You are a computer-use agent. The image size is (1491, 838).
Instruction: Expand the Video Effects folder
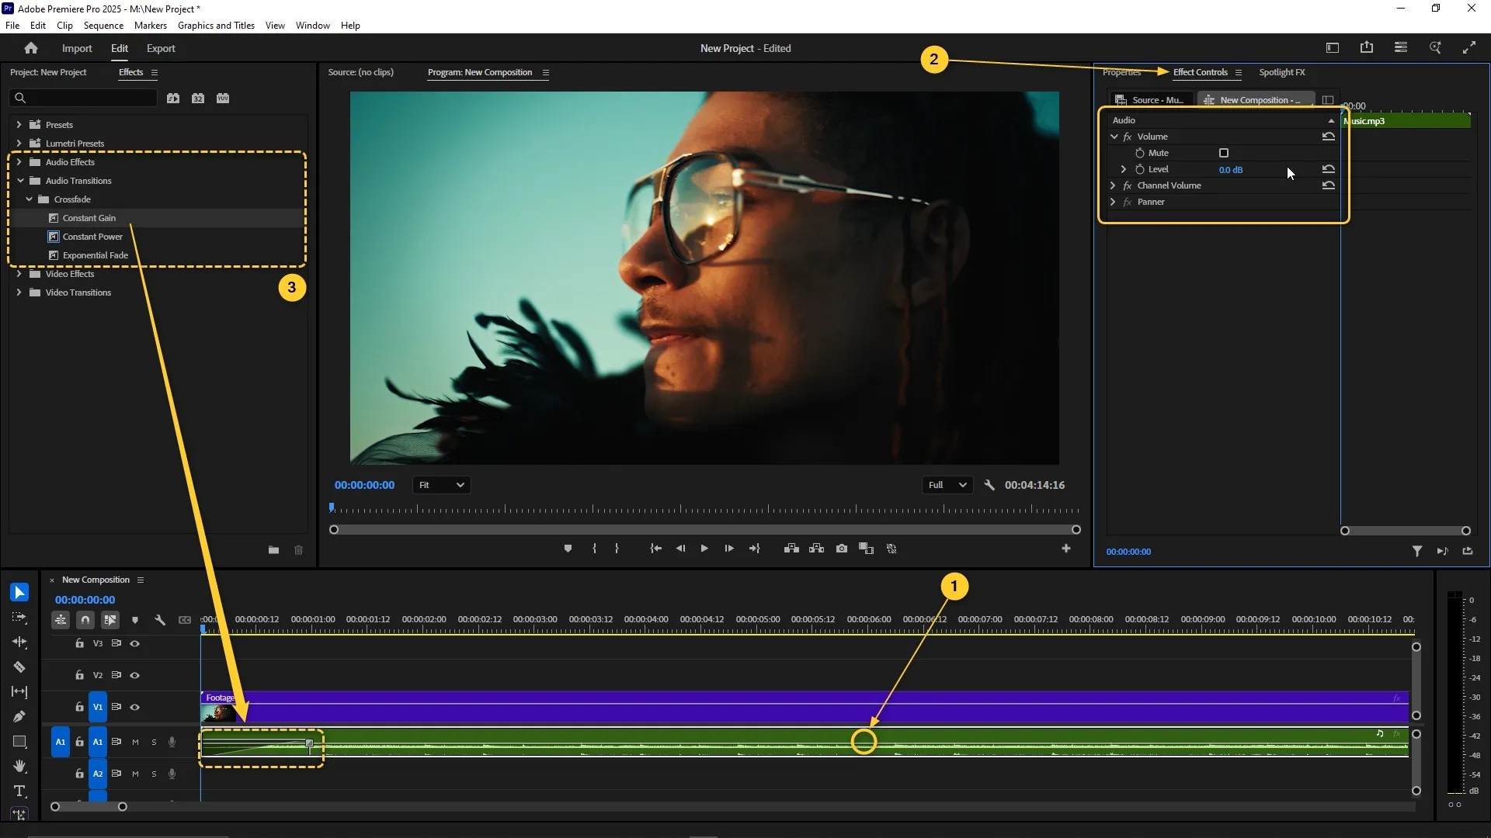coord(19,274)
